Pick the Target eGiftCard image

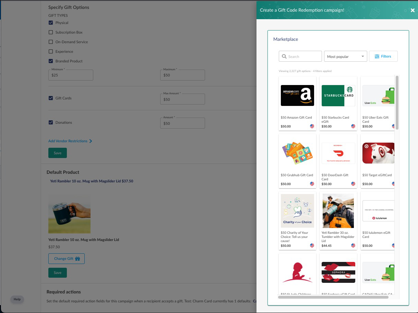click(x=379, y=153)
